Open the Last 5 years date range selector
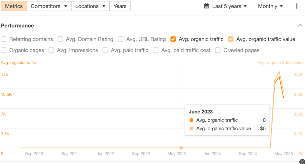The height and width of the screenshot is (164, 305). (227, 6)
